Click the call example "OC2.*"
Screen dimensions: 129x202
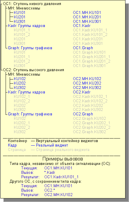[x=50, y=190]
